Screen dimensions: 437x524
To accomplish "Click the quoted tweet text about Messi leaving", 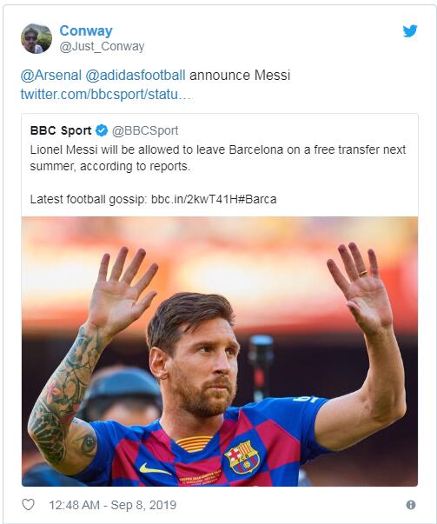I will pyautogui.click(x=218, y=158).
